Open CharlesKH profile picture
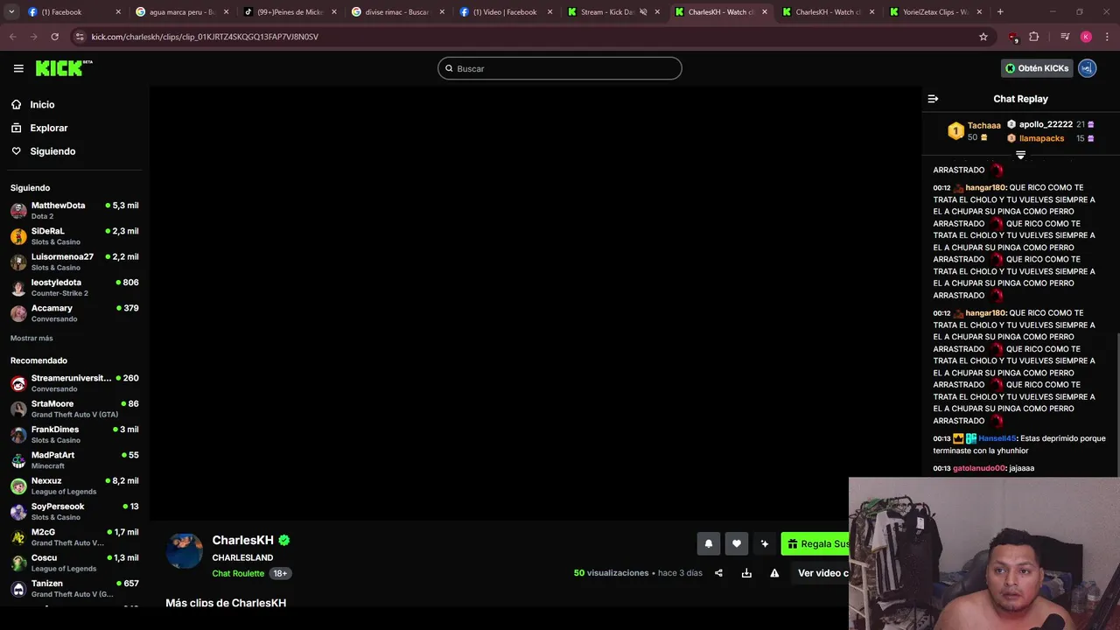 point(185,550)
